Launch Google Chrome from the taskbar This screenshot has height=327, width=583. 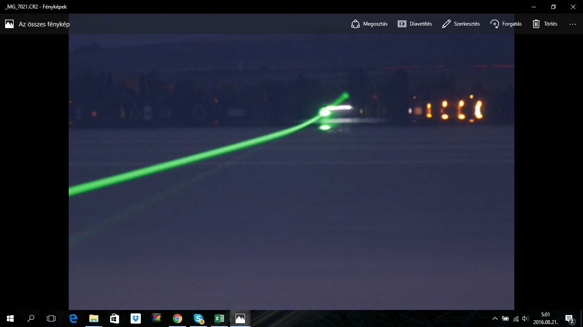click(178, 318)
